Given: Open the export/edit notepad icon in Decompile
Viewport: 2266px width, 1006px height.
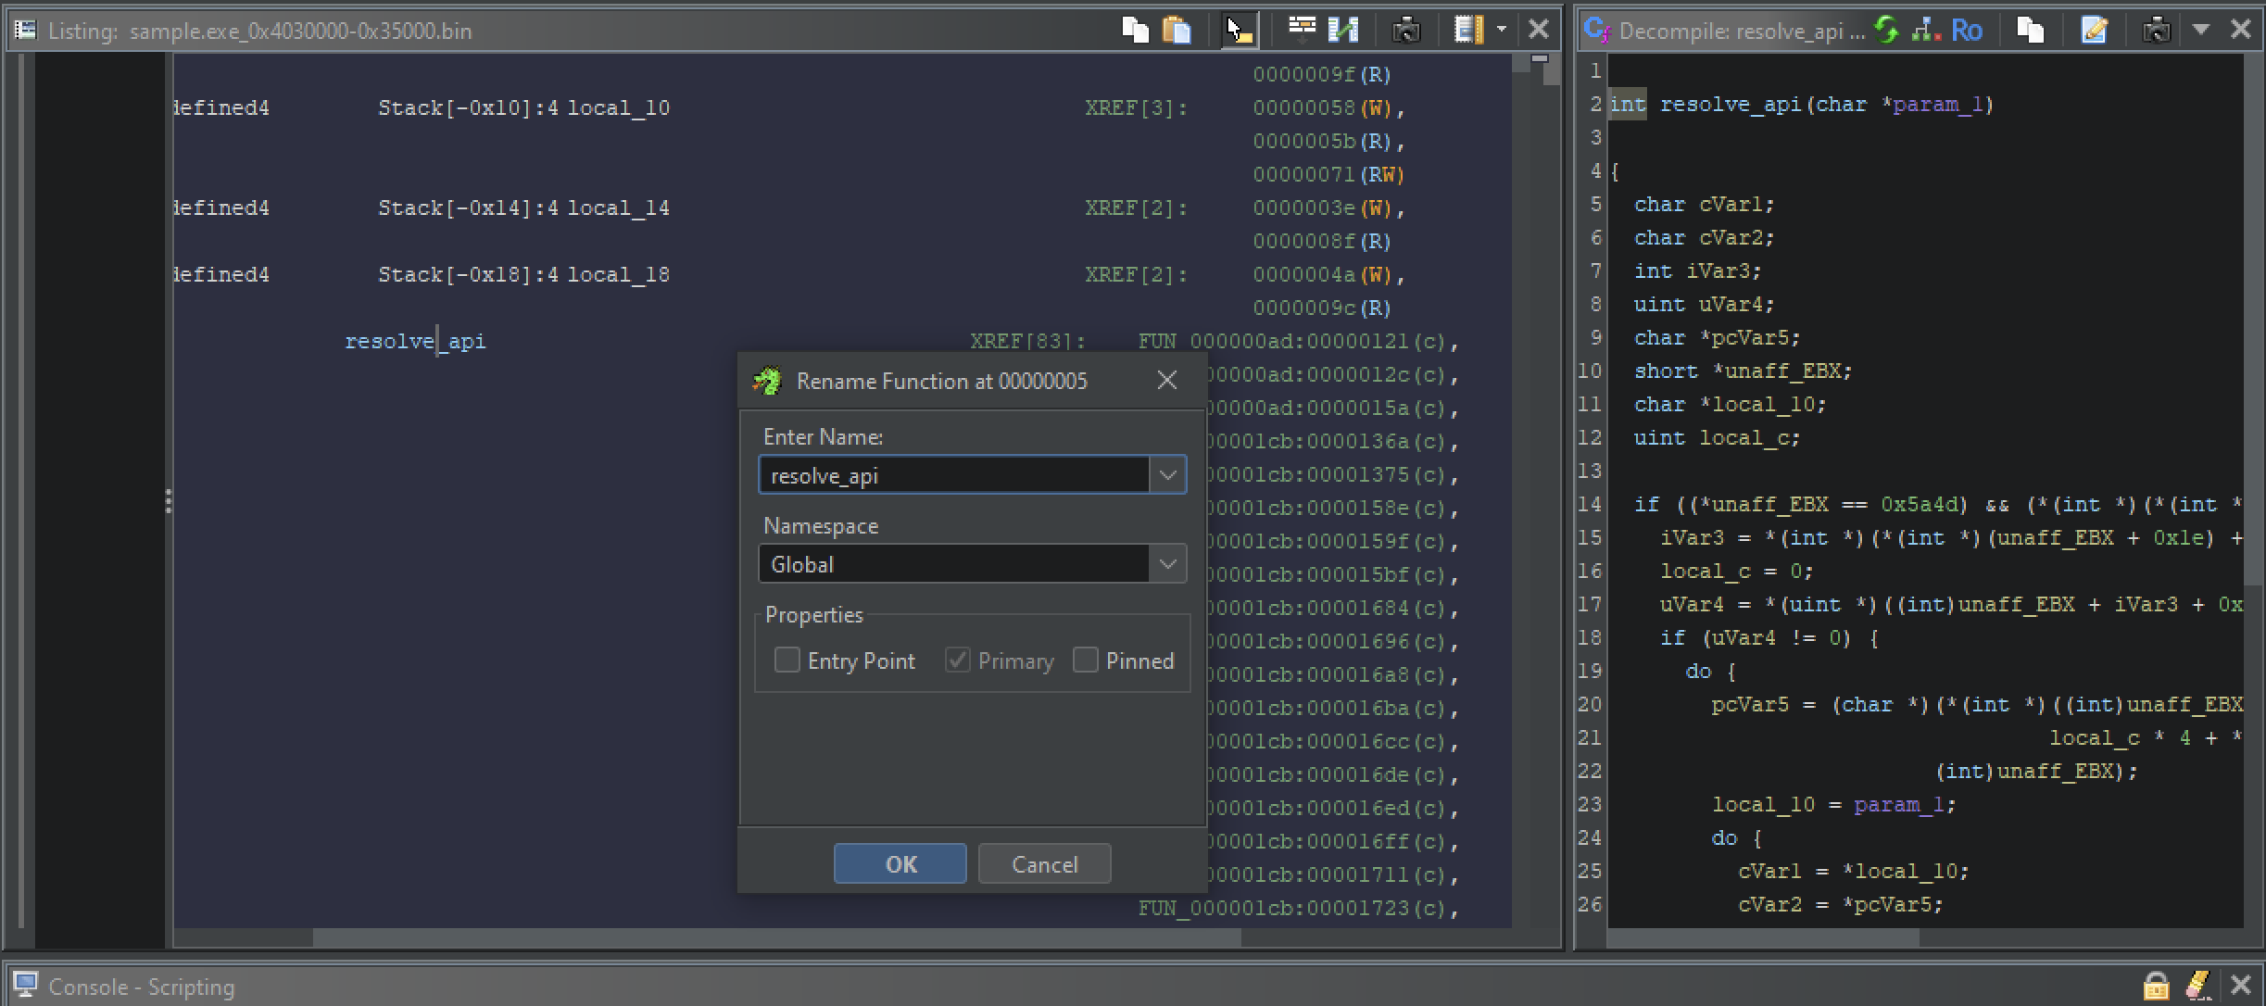Looking at the screenshot, I should pos(2094,30).
